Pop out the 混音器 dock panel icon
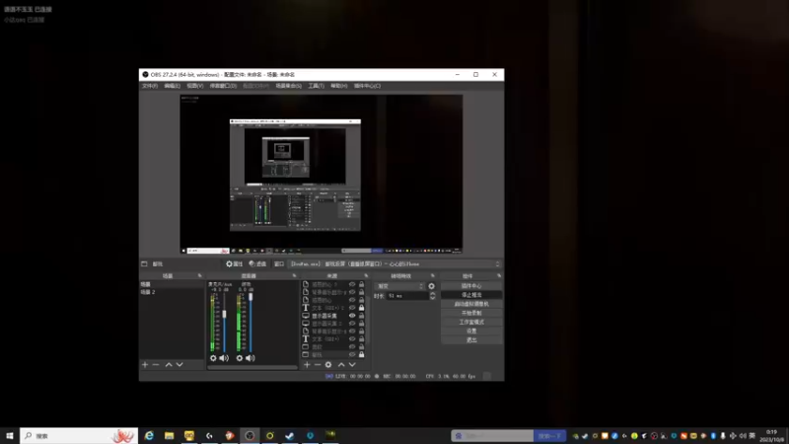 (294, 276)
